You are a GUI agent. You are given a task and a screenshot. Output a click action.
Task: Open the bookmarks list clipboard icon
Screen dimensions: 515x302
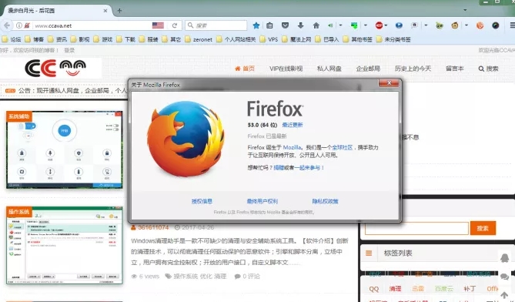(269, 25)
